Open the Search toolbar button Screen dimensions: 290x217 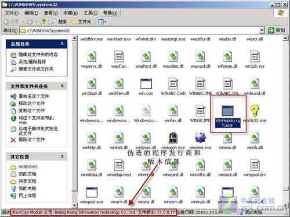coord(59,21)
